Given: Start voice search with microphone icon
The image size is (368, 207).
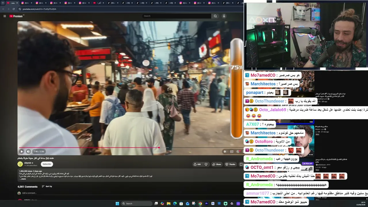Looking at the screenshot, I should click(x=224, y=16).
